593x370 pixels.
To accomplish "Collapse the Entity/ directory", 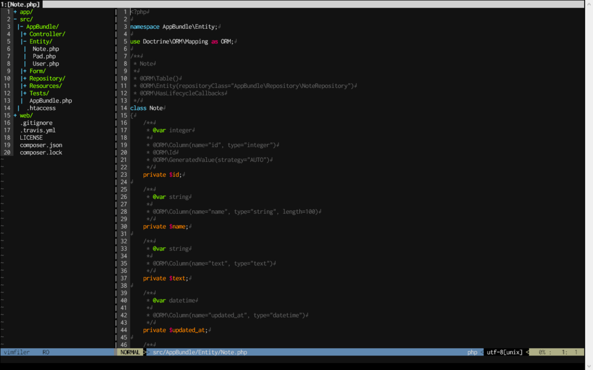I will [x=38, y=42].
